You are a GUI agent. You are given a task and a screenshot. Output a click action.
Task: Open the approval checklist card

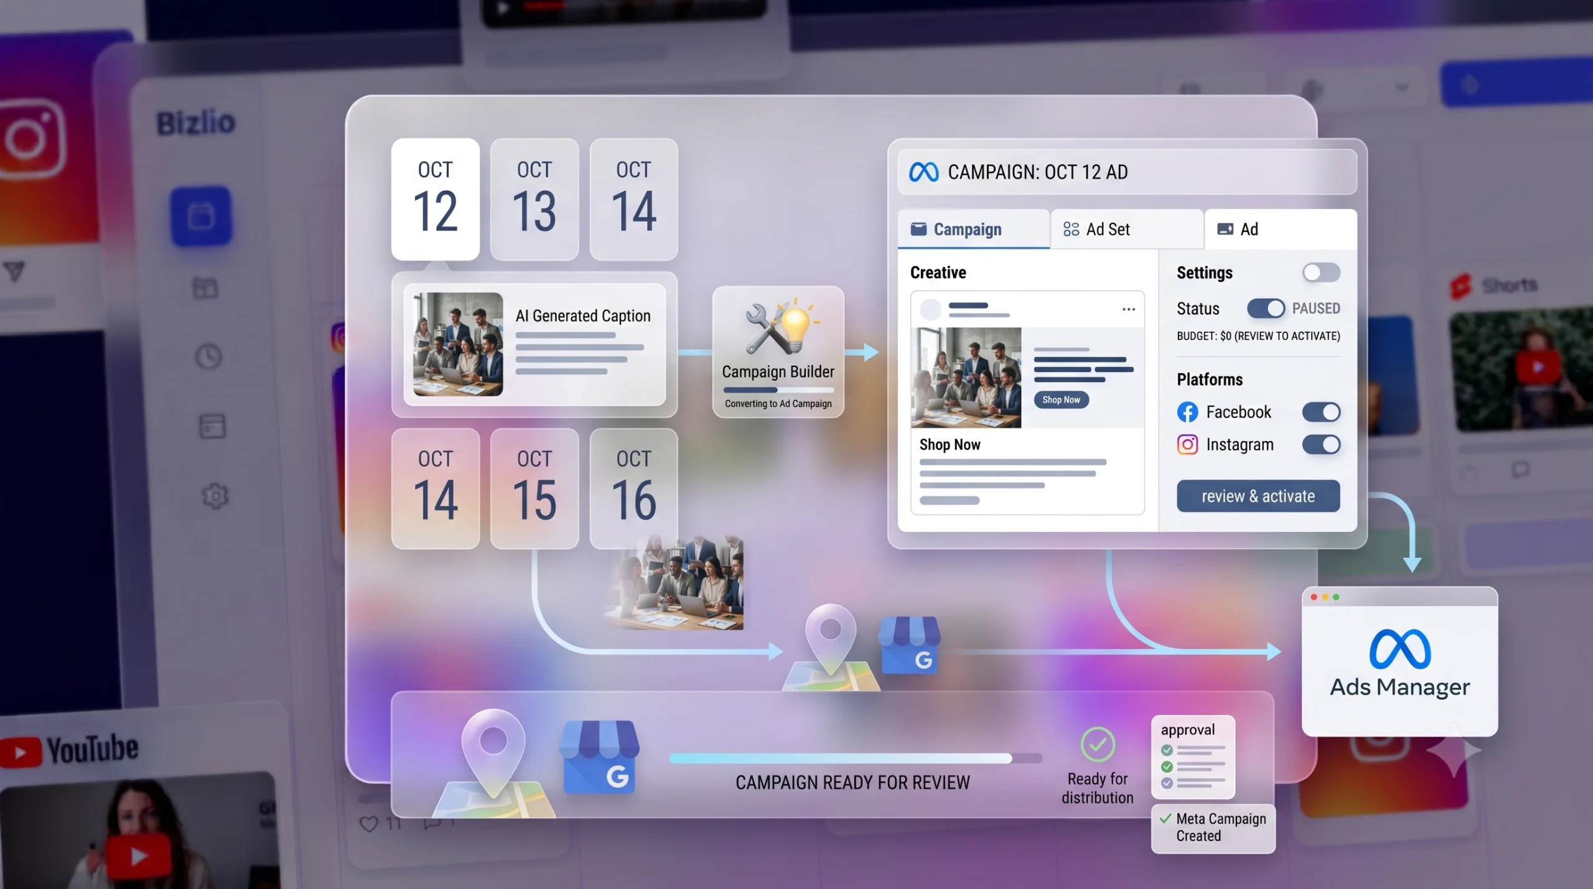(1193, 757)
